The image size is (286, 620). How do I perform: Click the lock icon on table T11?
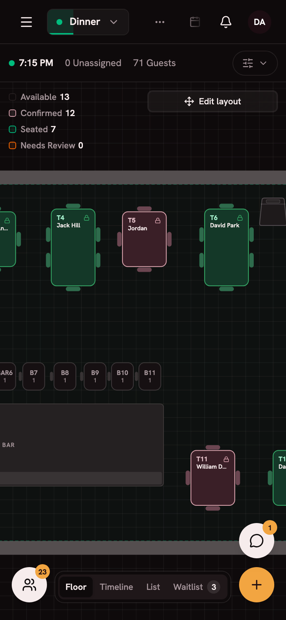click(226, 459)
